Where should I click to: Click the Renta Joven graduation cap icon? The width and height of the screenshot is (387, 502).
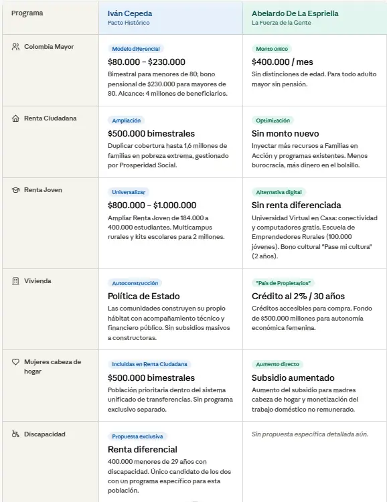click(x=15, y=190)
